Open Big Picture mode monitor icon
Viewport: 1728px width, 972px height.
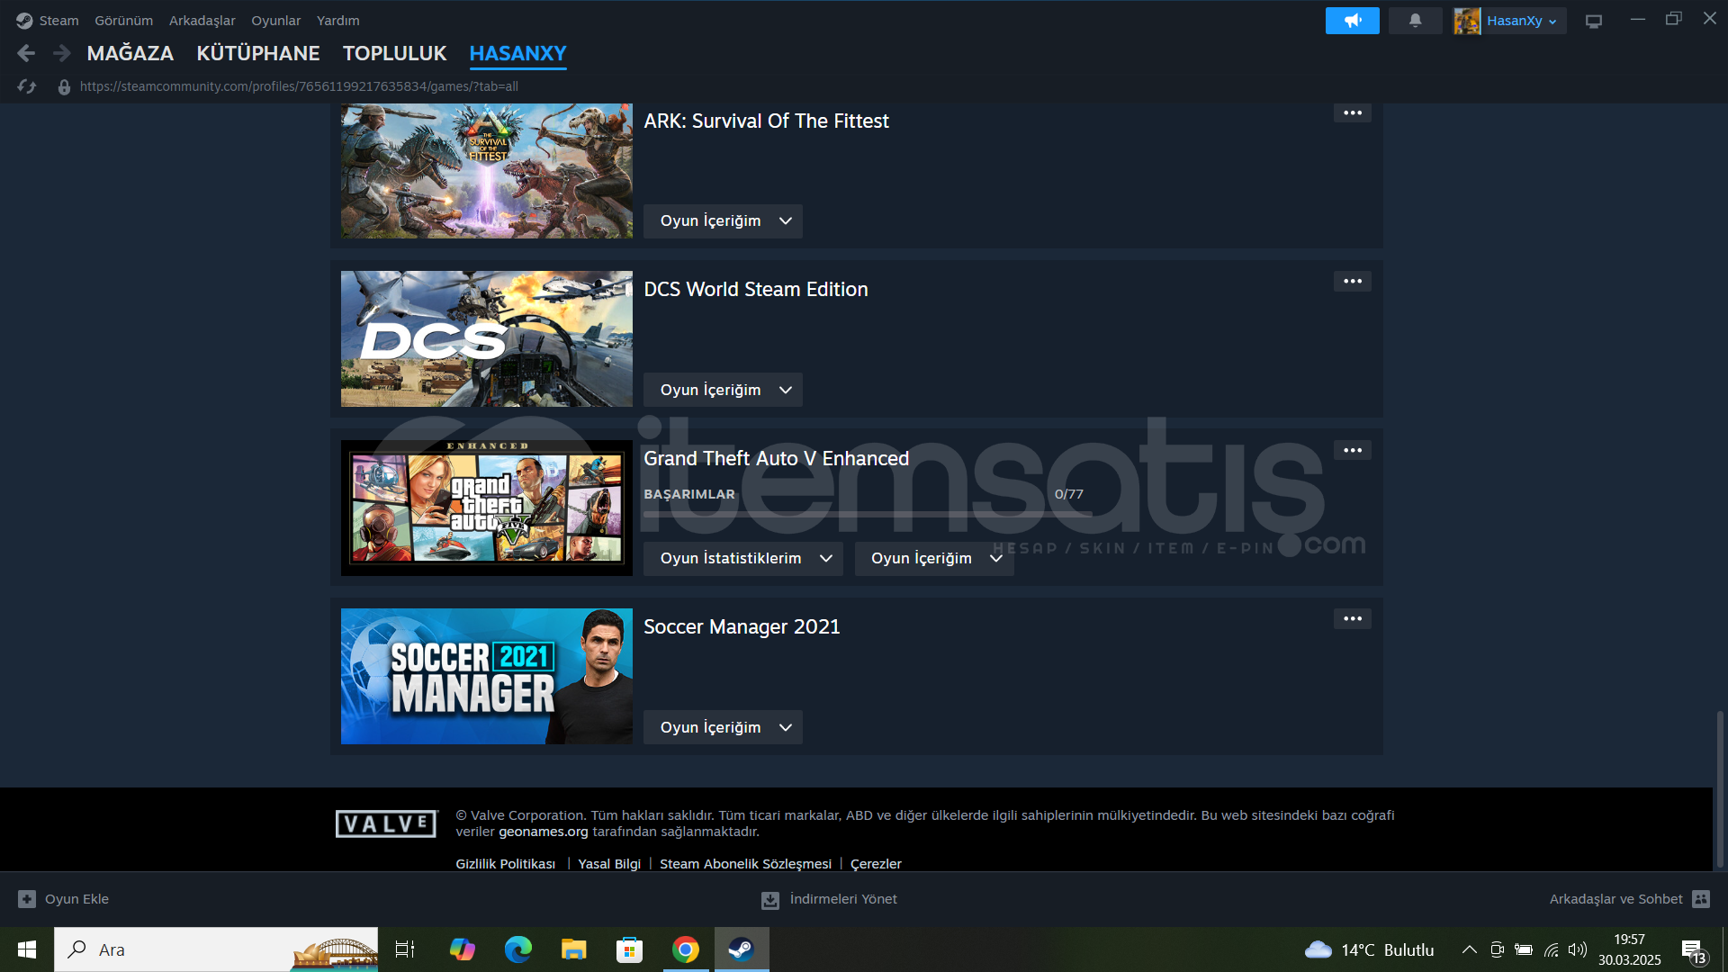pos(1594,21)
